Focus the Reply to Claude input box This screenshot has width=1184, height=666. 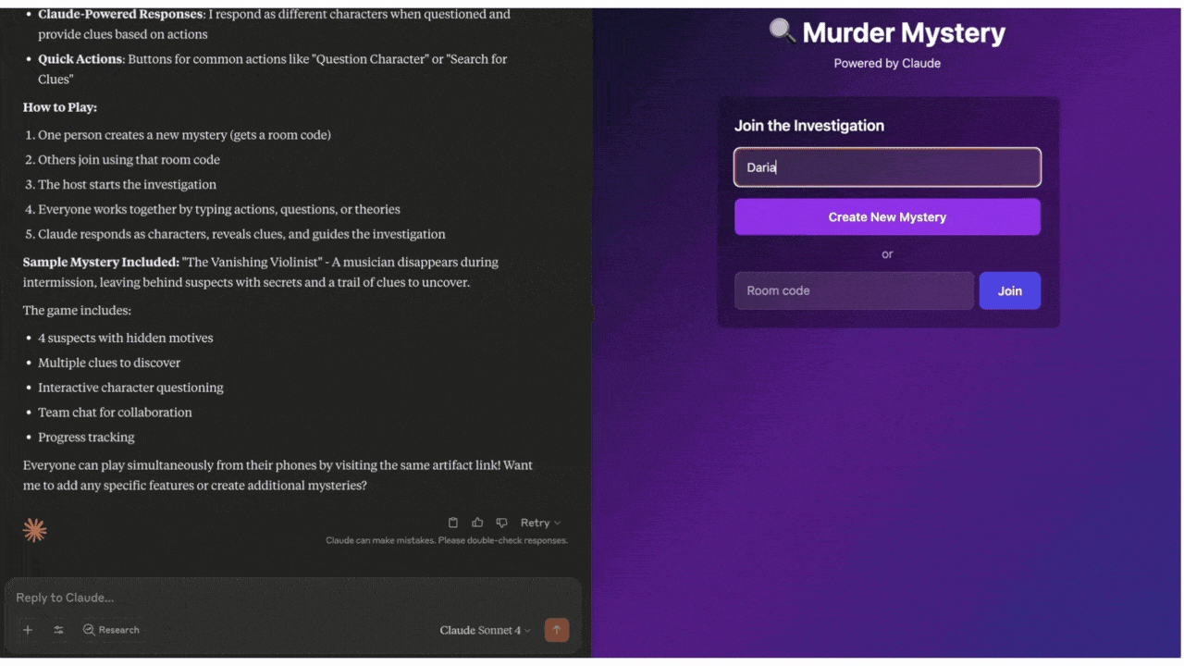coord(292,598)
